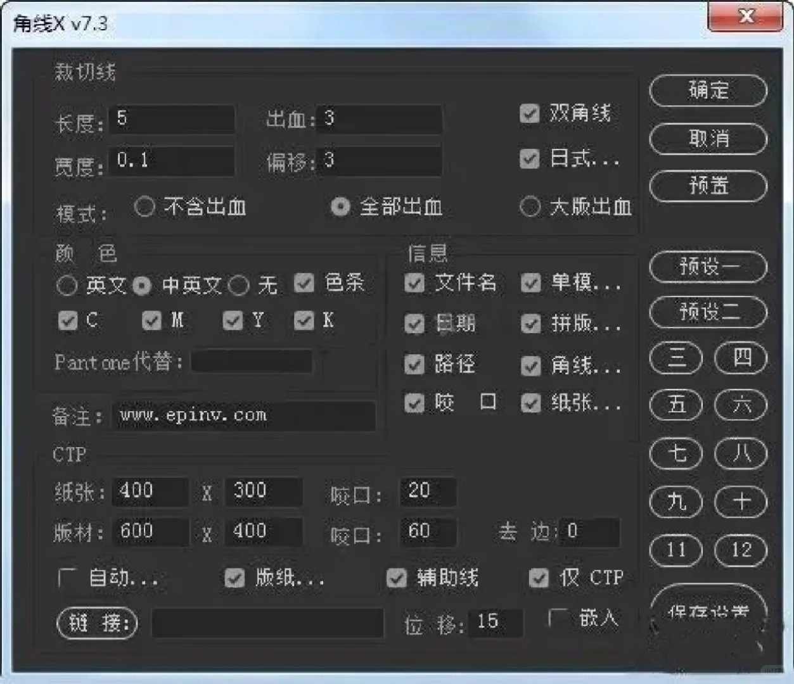Screen dimensions: 794x684
Task: Uncheck the 仅 CTP checkbox
Action: [539, 578]
